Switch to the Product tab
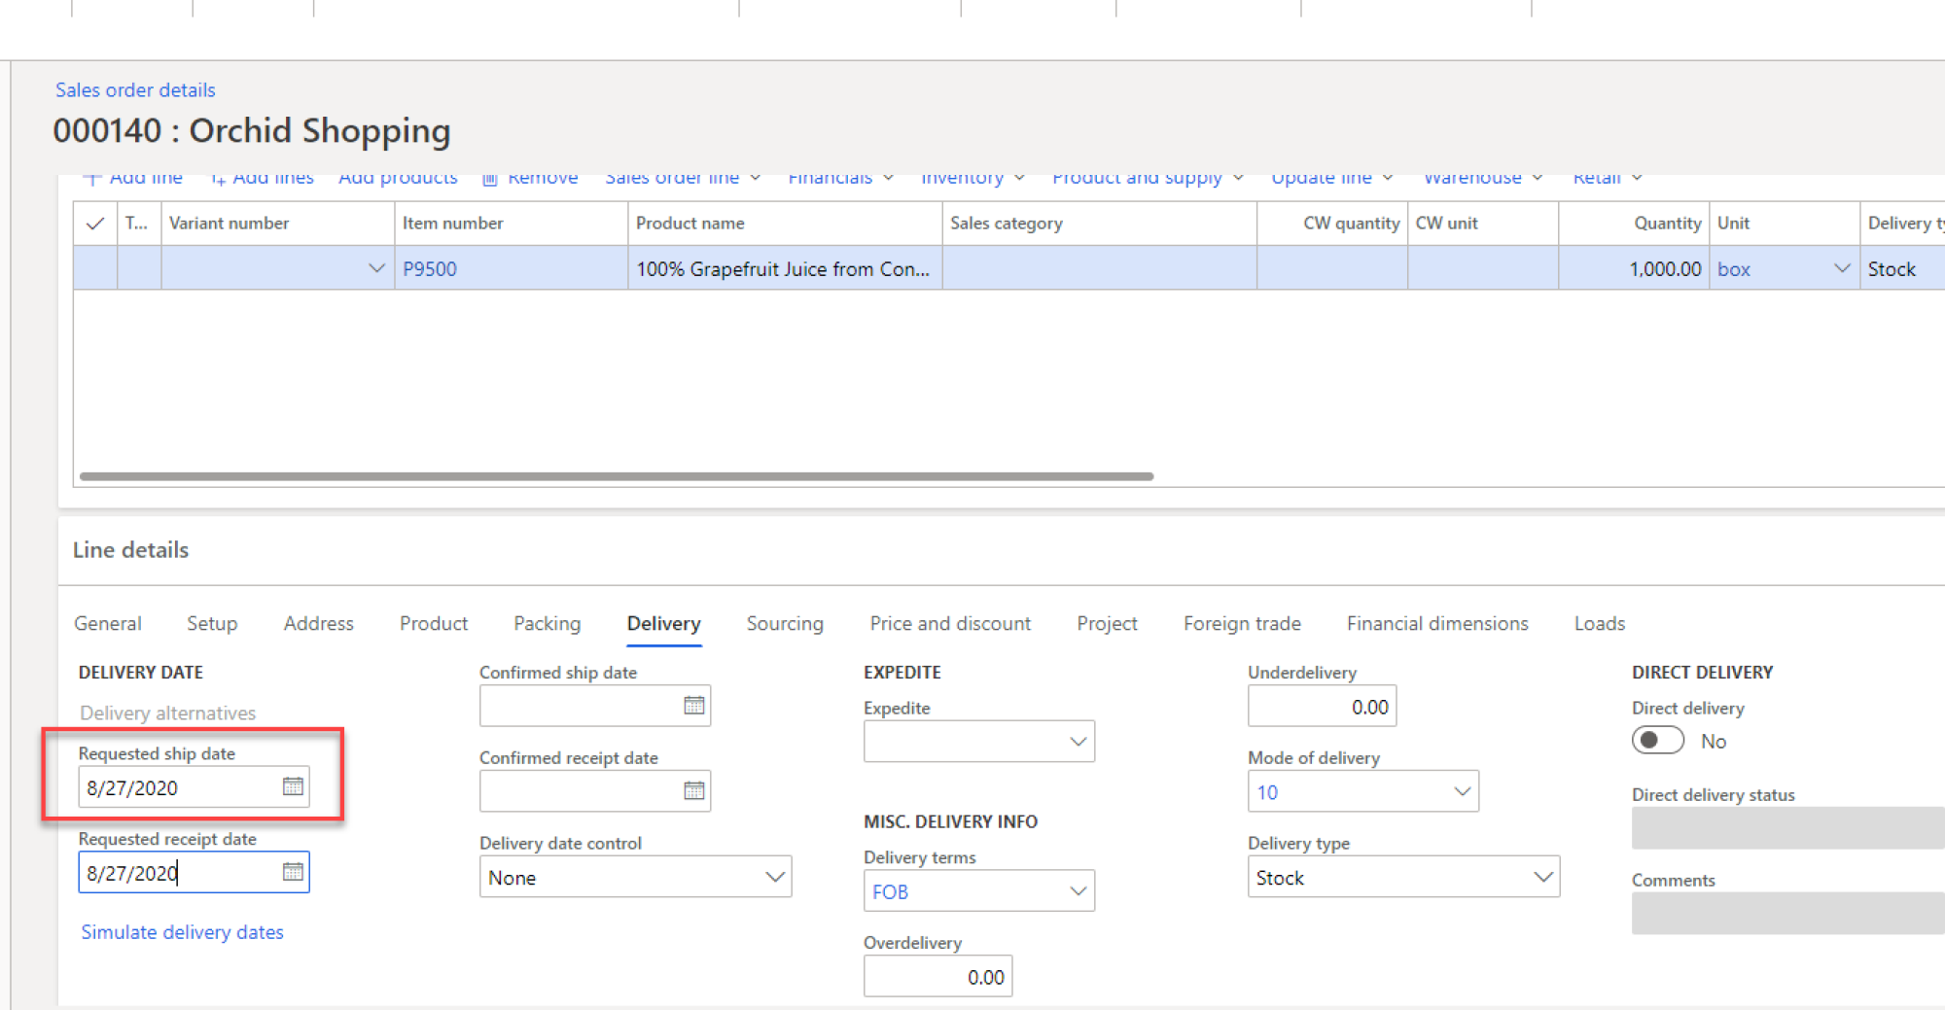This screenshot has width=1945, height=1010. (x=434, y=623)
